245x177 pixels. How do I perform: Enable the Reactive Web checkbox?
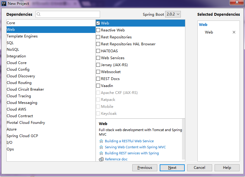click(x=98, y=30)
